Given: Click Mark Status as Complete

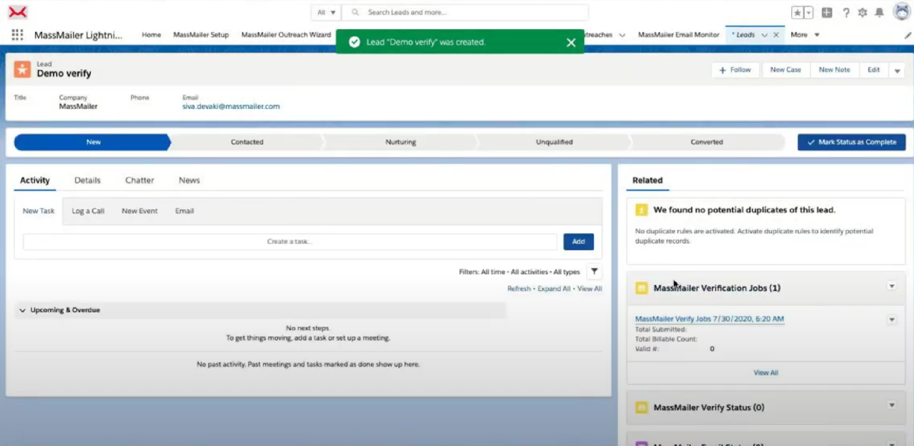Looking at the screenshot, I should pyautogui.click(x=851, y=142).
